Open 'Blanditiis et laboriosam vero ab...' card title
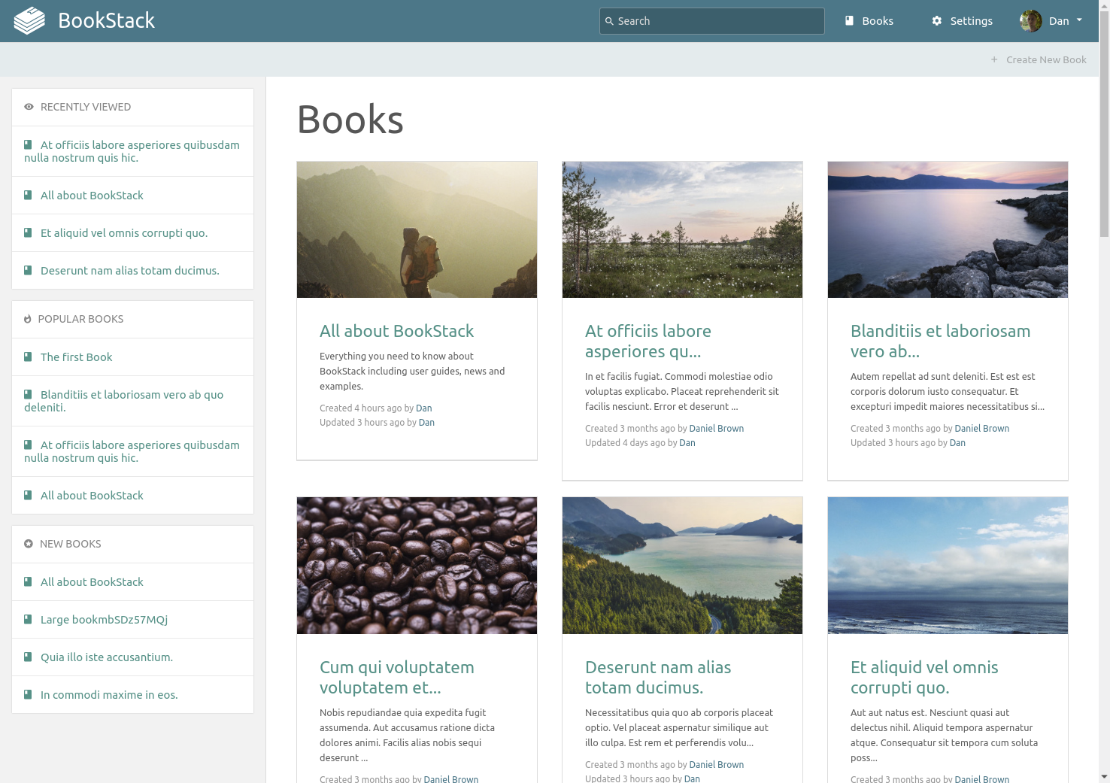 pyautogui.click(x=940, y=341)
